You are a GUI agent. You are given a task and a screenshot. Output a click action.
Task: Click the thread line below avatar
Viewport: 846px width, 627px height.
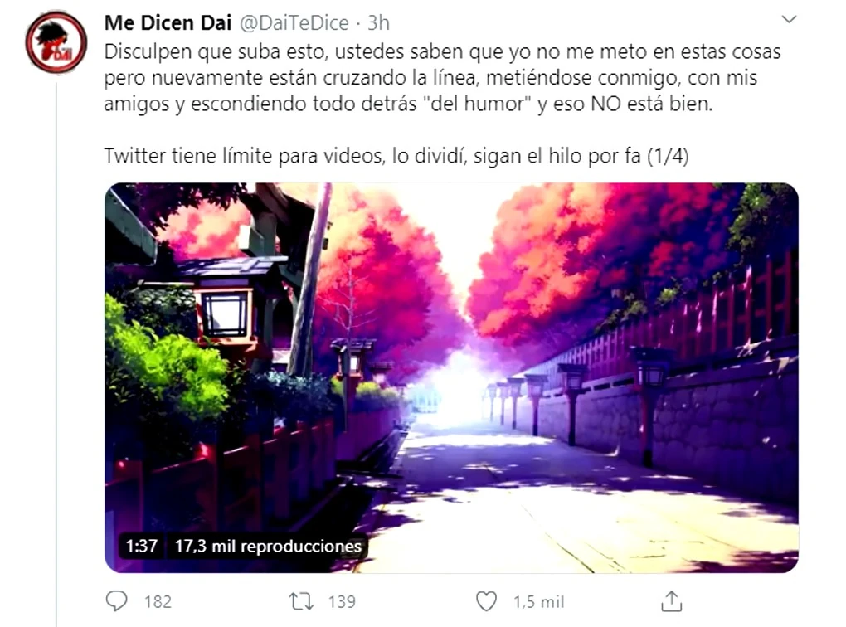coord(56,351)
